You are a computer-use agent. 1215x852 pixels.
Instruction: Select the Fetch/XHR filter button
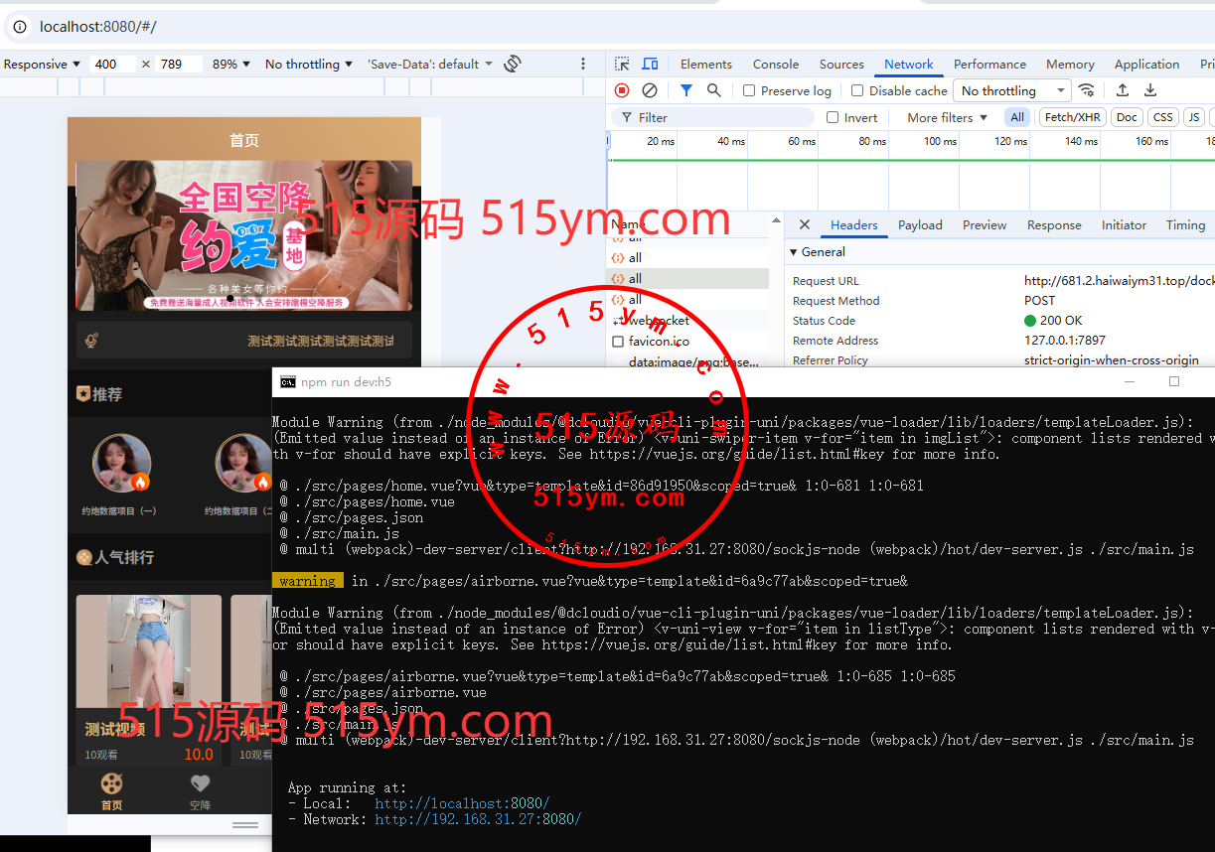[x=1072, y=117]
